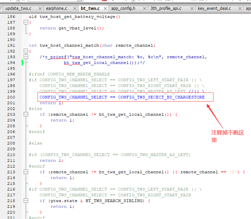Close the bt_tws.c tab
This screenshot has width=251, height=219.
point(105,8)
